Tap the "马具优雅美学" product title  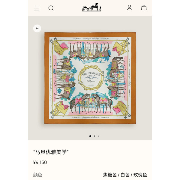(51, 152)
